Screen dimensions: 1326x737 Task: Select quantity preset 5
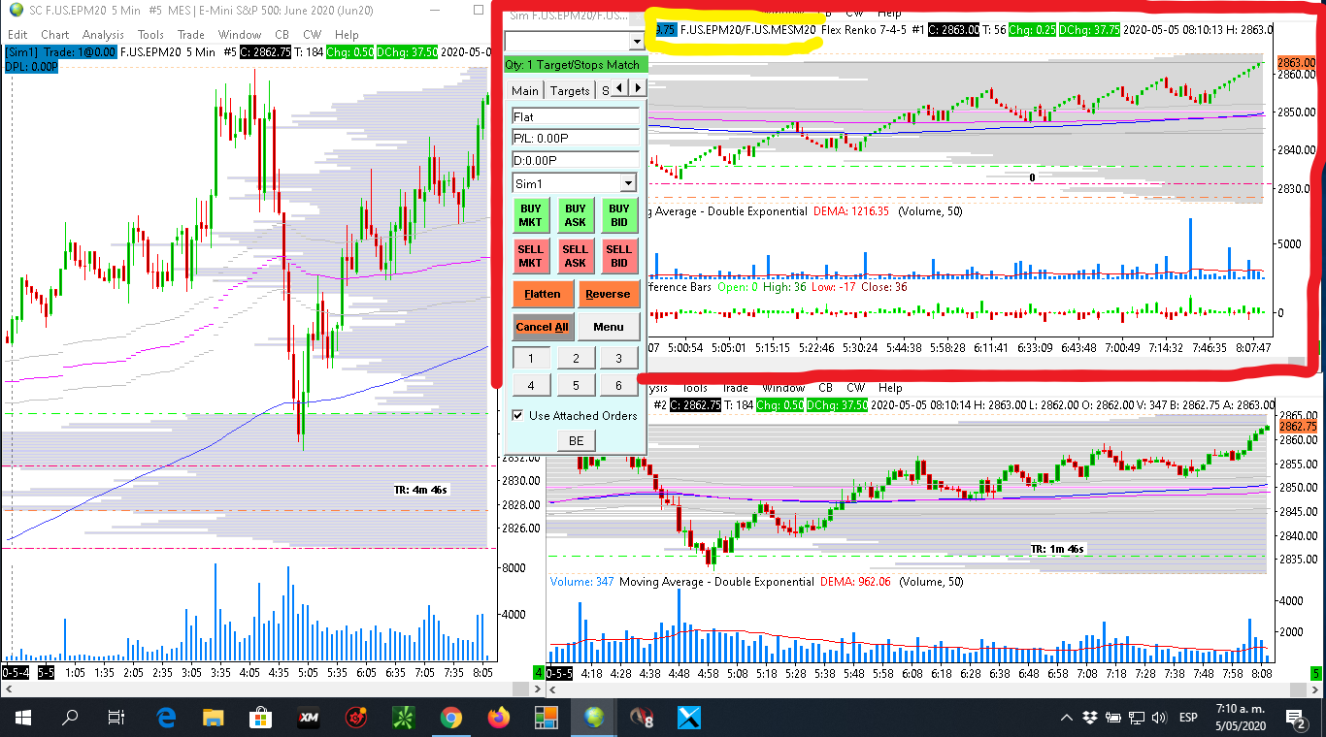[576, 386]
